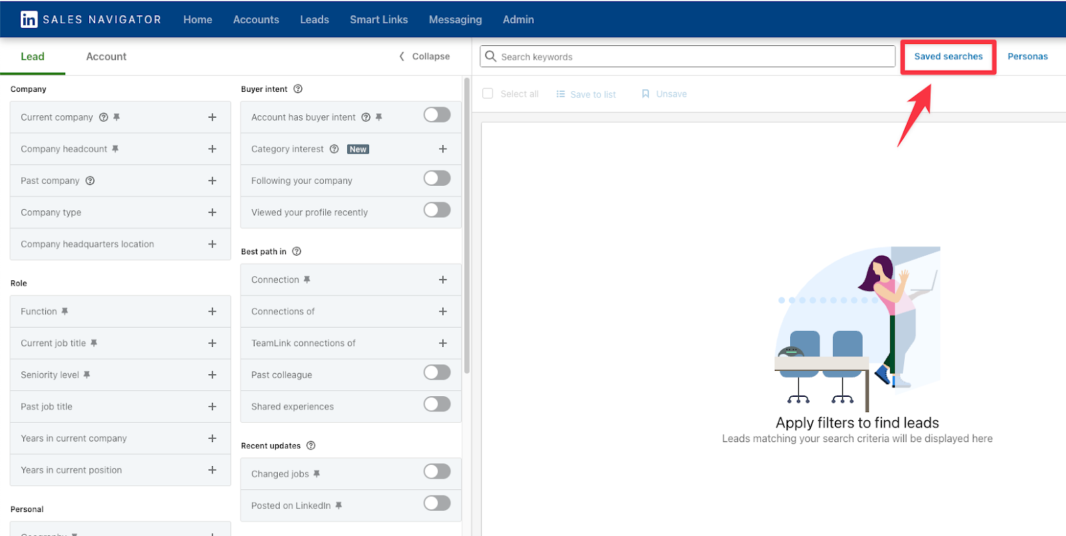Expand Company headcount filter
The height and width of the screenshot is (536, 1066).
[x=213, y=149]
